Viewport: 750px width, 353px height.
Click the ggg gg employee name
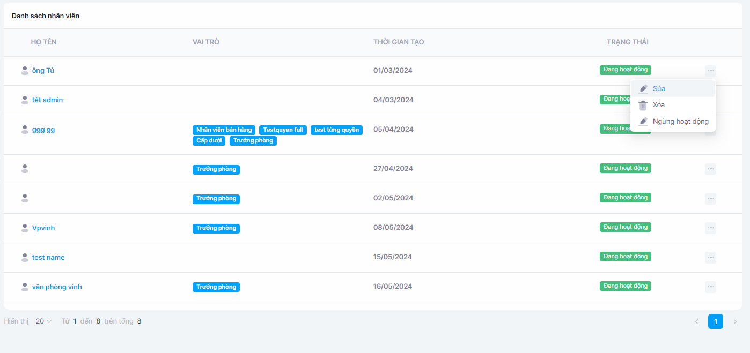(43, 130)
